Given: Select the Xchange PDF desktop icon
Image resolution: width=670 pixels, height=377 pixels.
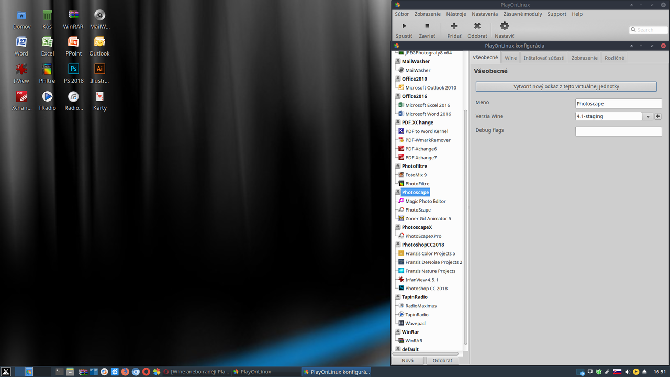Looking at the screenshot, I should point(21,96).
